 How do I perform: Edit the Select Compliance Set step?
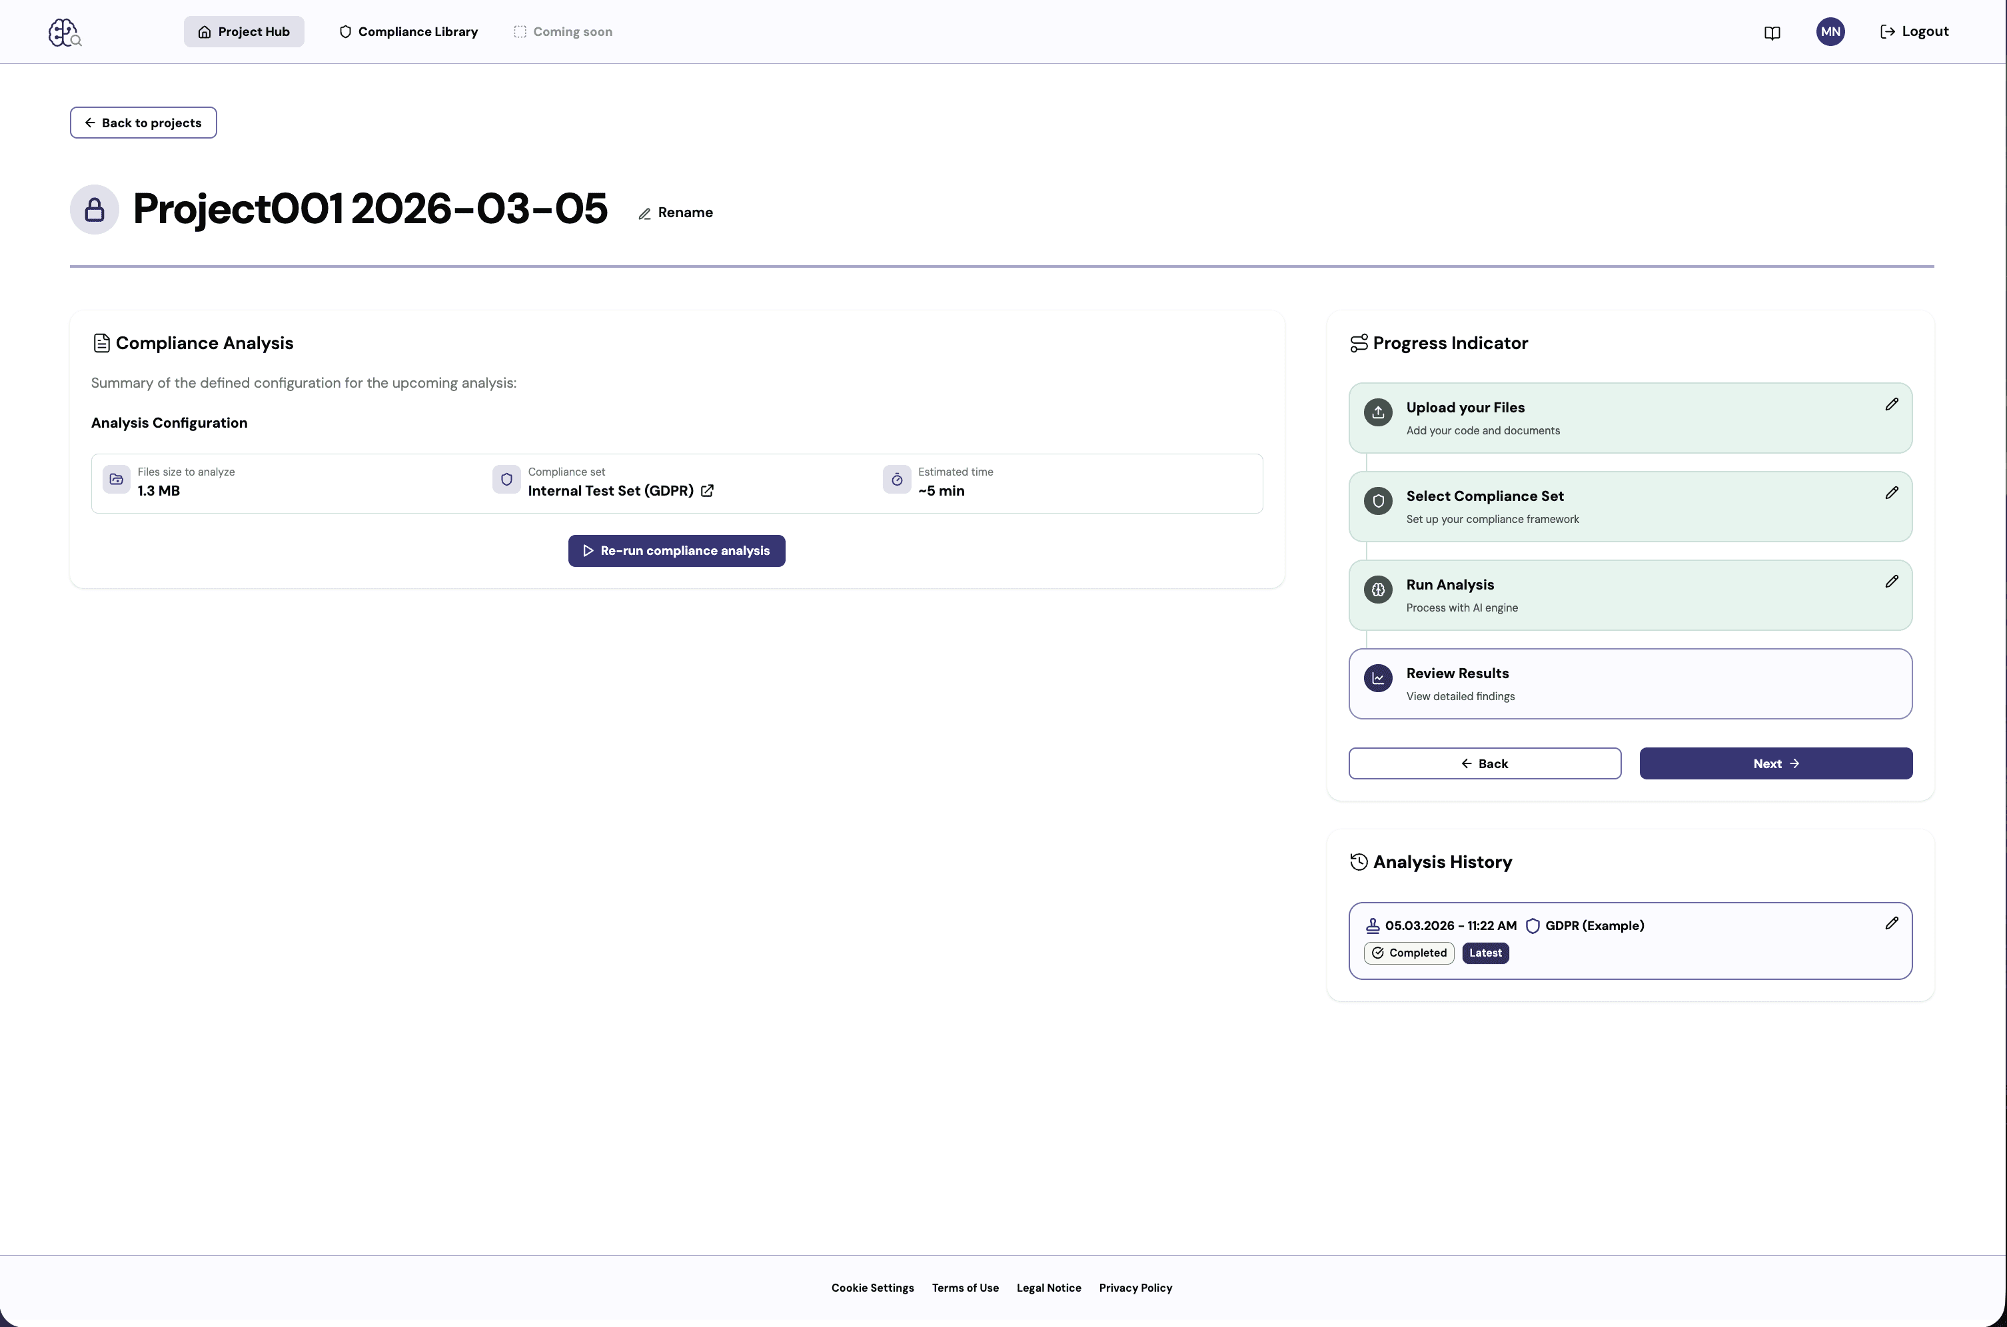click(x=1892, y=494)
